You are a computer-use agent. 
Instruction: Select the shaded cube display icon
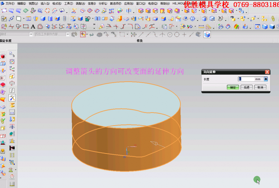pos(272,27)
